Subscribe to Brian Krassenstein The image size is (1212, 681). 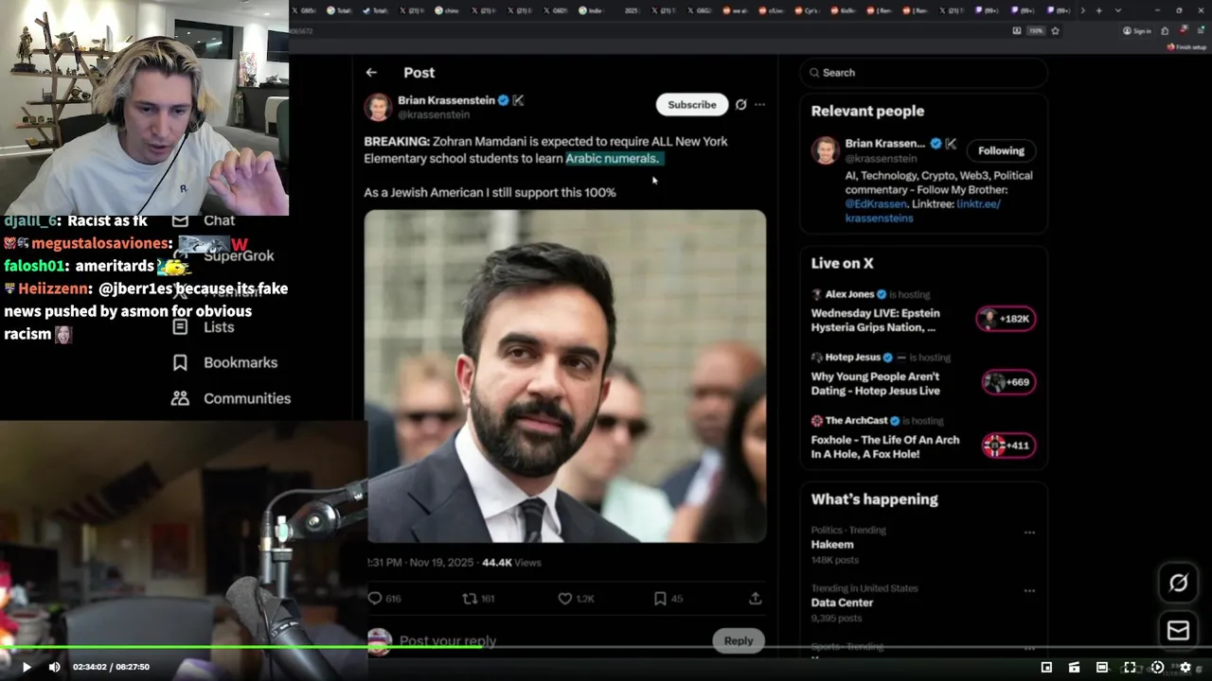click(x=691, y=104)
